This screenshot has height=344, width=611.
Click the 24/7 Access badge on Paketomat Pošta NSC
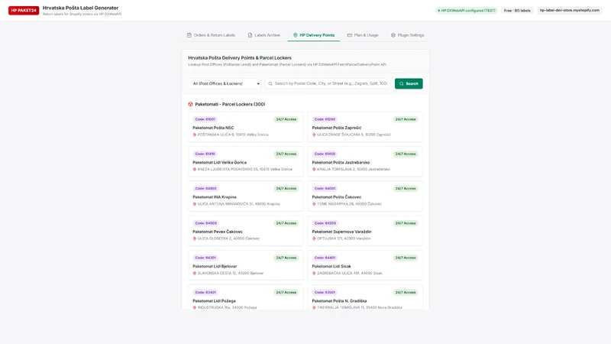click(x=286, y=119)
